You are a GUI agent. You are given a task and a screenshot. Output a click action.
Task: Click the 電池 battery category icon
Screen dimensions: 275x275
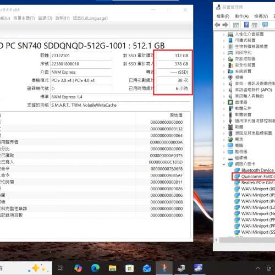pyautogui.click(x=230, y=139)
